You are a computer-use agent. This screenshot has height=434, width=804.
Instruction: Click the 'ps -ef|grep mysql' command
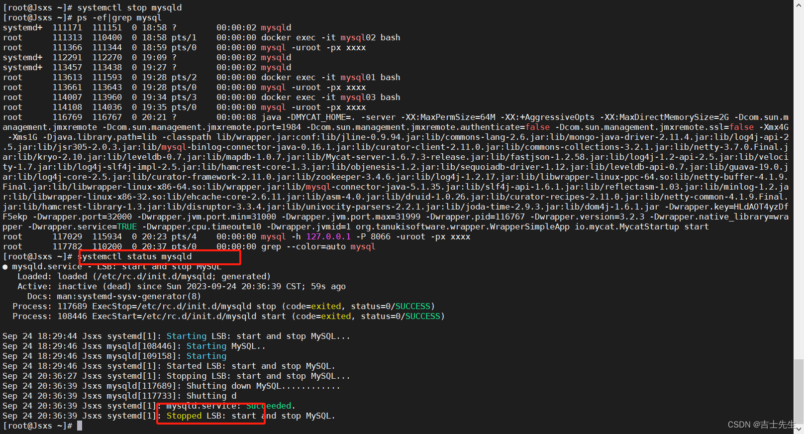click(x=119, y=17)
